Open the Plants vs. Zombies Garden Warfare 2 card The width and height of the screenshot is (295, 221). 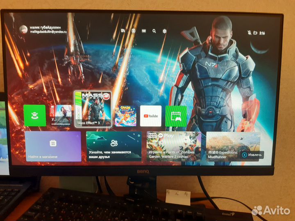coord(174,146)
